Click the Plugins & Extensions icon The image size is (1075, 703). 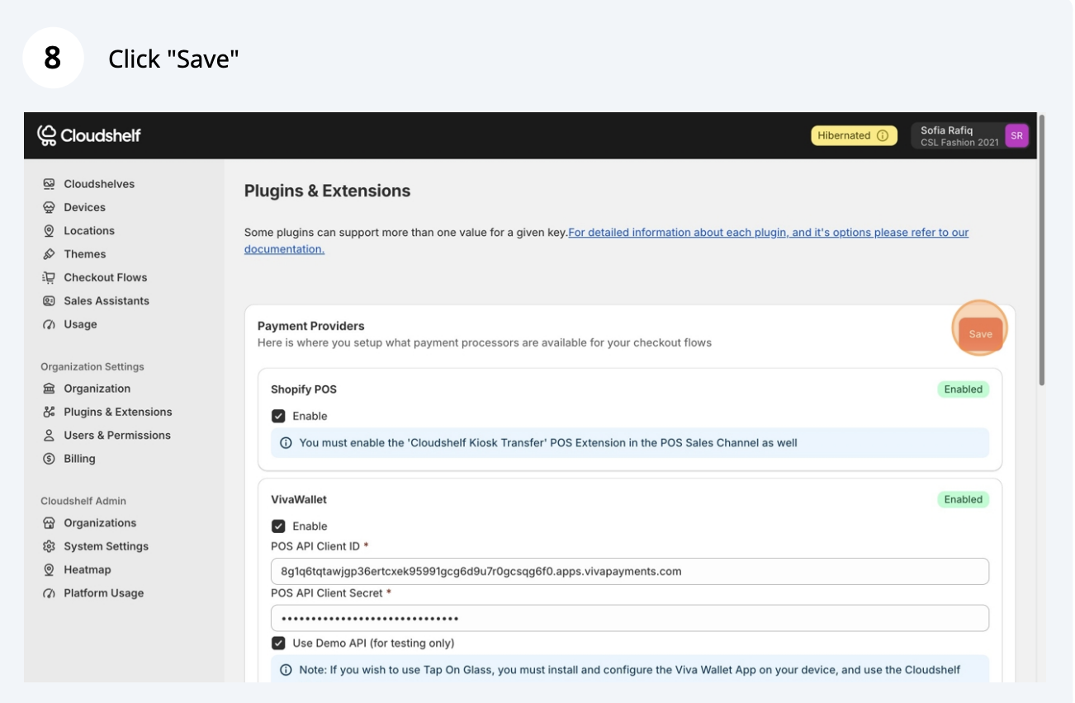[50, 412]
